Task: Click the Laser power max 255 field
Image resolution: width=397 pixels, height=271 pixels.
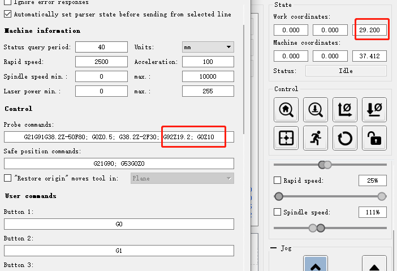Action: point(208,91)
